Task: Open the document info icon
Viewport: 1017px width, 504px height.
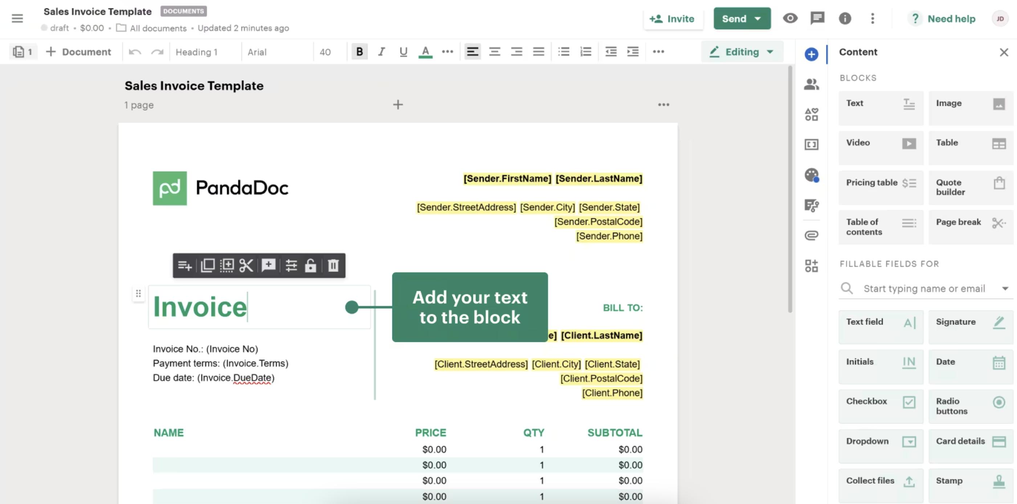Action: point(845,18)
